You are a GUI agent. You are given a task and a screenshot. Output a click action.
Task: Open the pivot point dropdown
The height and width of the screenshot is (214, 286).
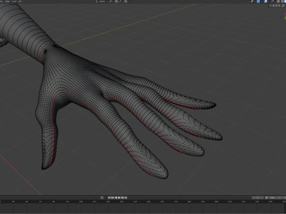coord(111,1)
